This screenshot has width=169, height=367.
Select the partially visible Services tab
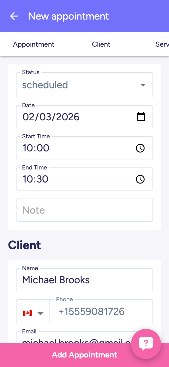click(x=162, y=44)
